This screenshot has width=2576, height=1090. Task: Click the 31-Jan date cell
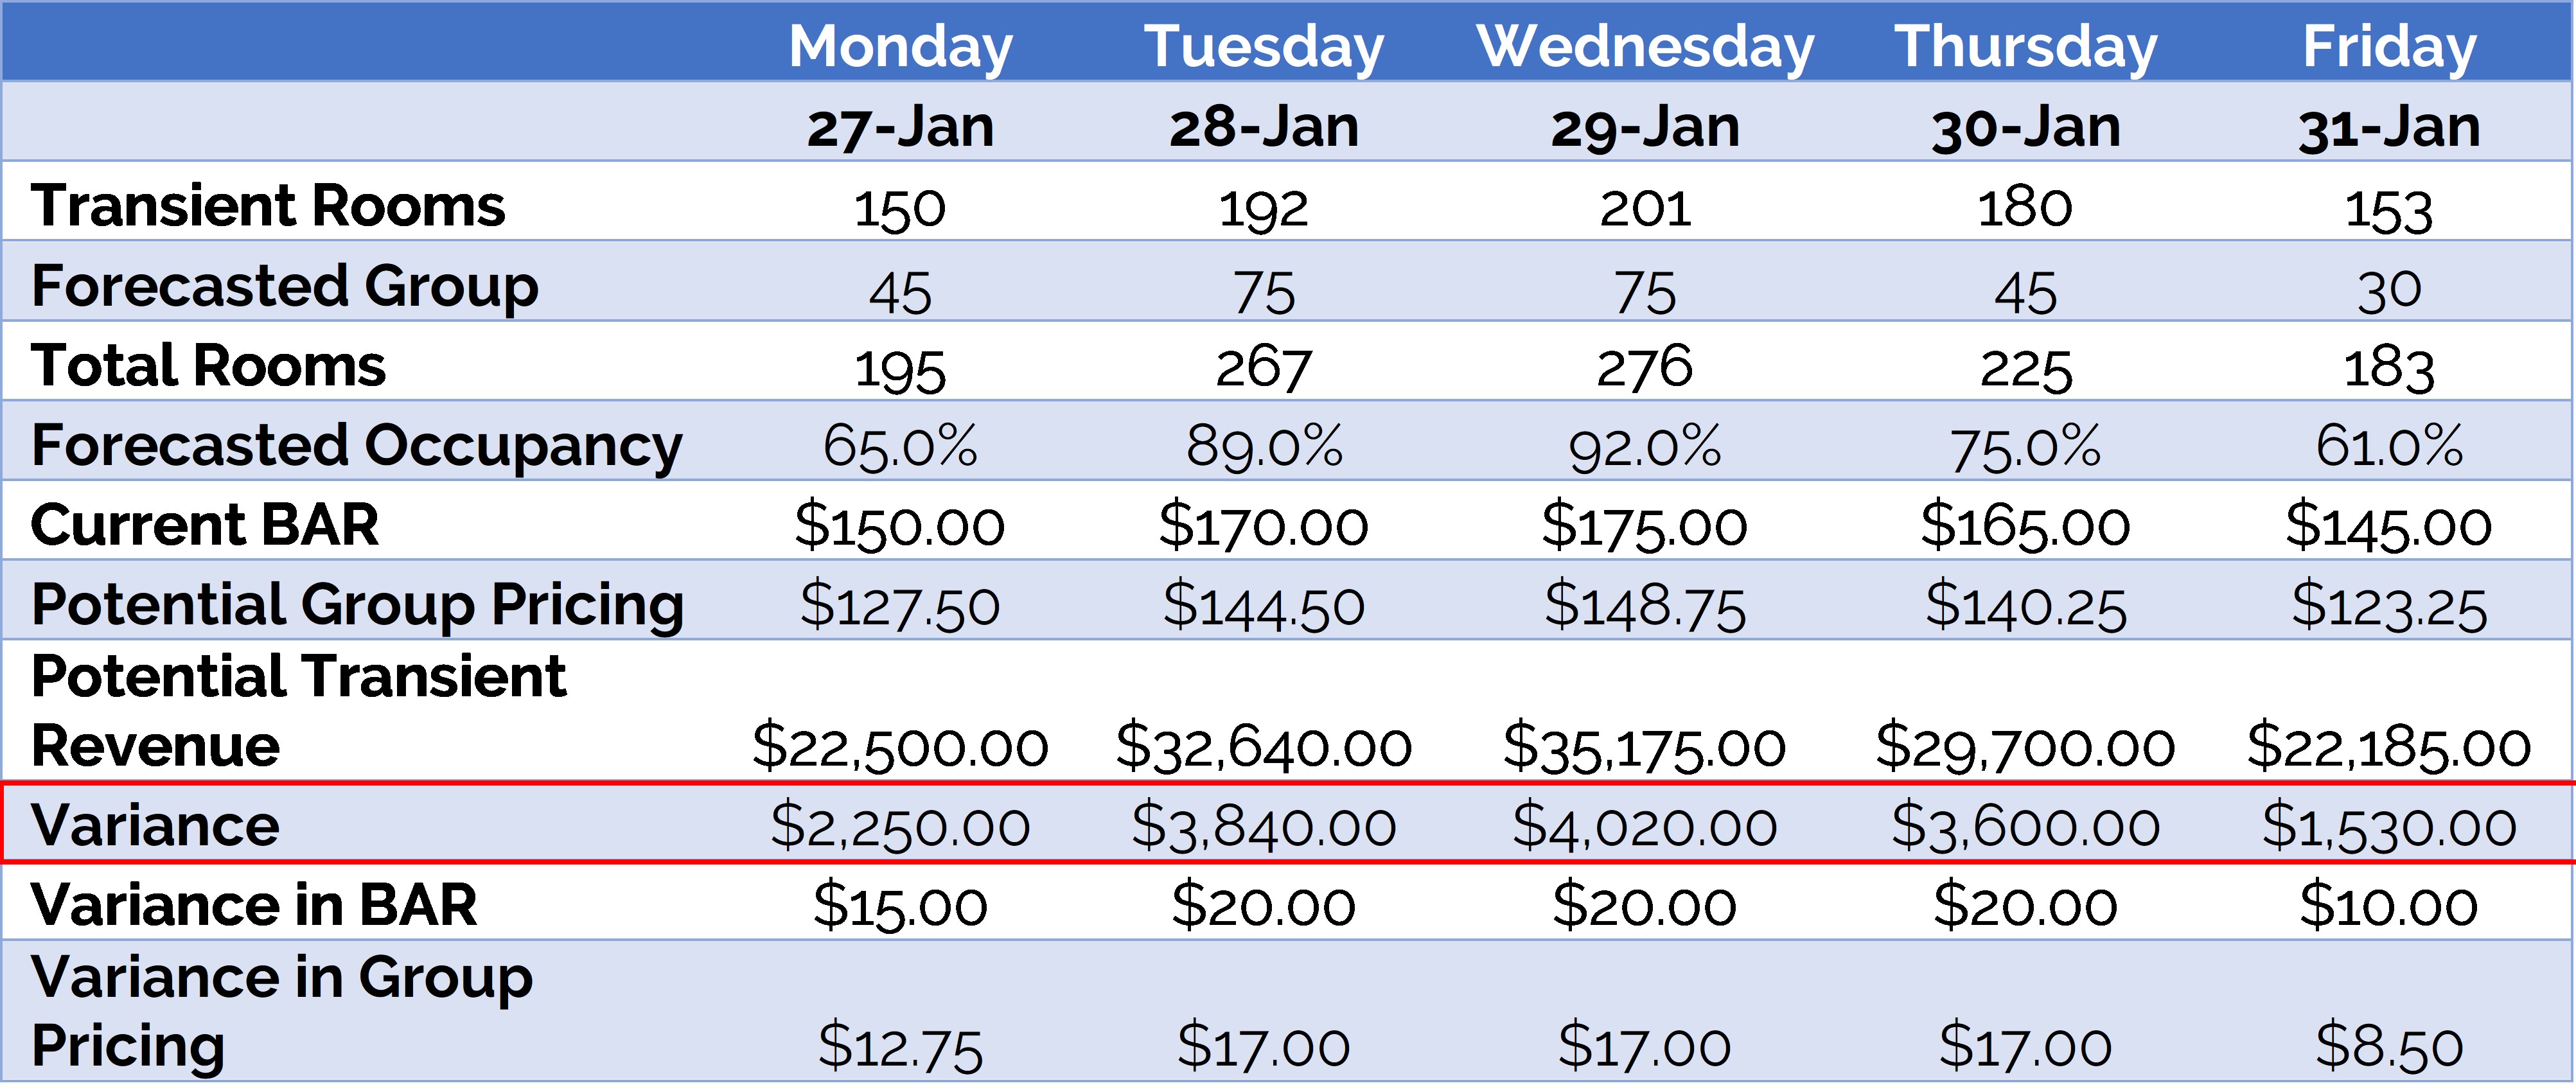pyautogui.click(x=2389, y=127)
